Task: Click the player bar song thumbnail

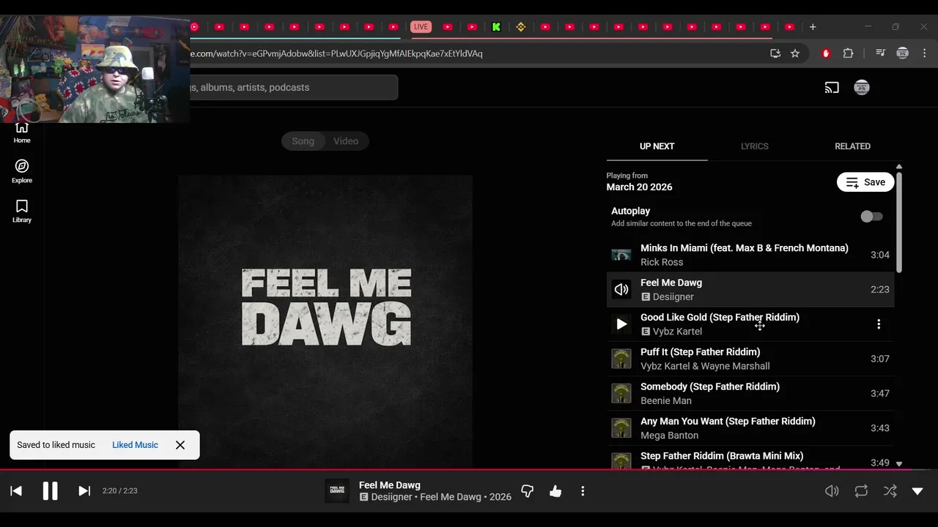Action: tap(337, 491)
